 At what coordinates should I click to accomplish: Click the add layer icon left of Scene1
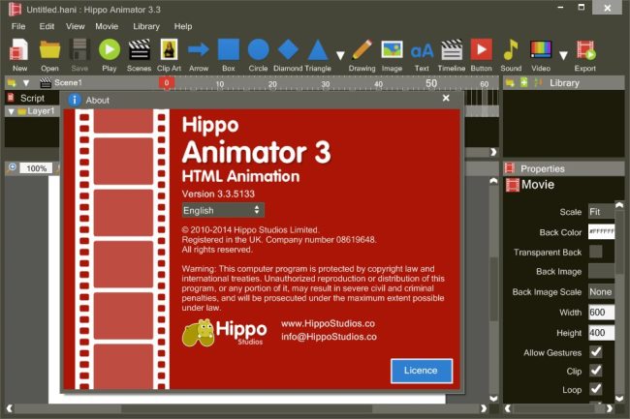click(x=12, y=83)
